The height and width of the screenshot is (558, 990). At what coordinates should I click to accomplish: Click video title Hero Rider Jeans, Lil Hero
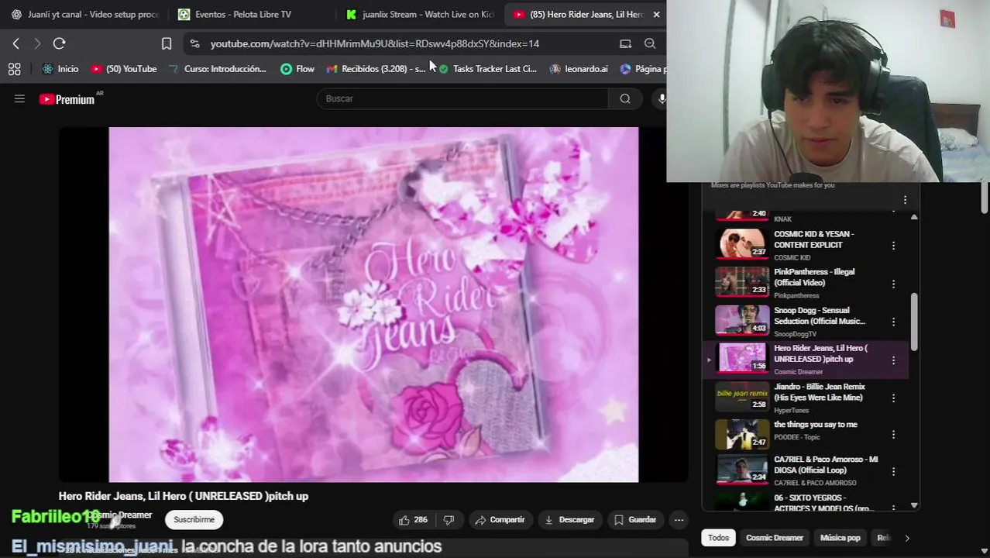184,496
